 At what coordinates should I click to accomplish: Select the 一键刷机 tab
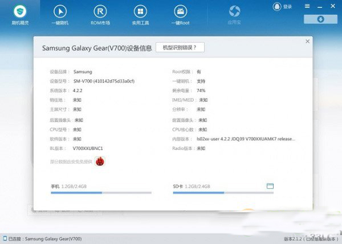tap(60, 15)
